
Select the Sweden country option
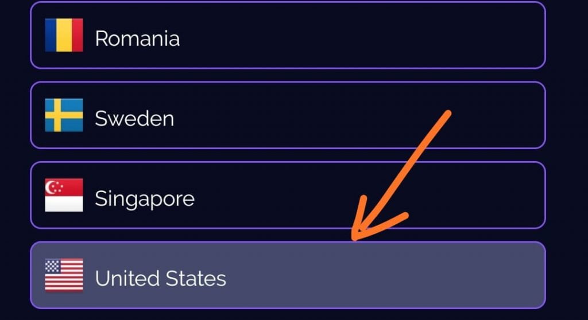click(287, 115)
